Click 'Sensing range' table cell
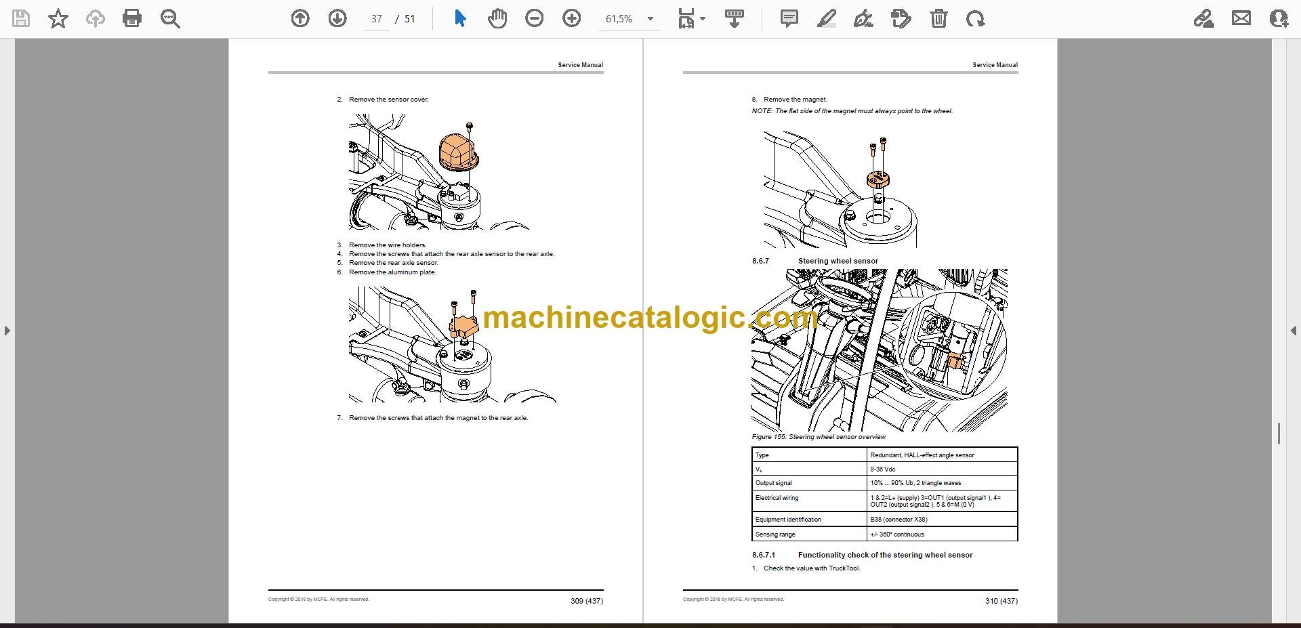Screen dimensions: 1301x628 point(810,535)
